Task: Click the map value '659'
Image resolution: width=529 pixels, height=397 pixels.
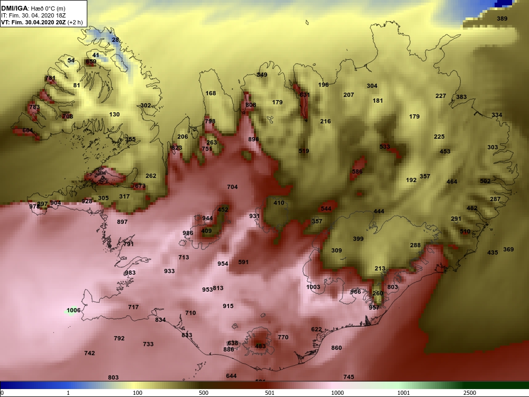Action: pyautogui.click(x=91, y=61)
